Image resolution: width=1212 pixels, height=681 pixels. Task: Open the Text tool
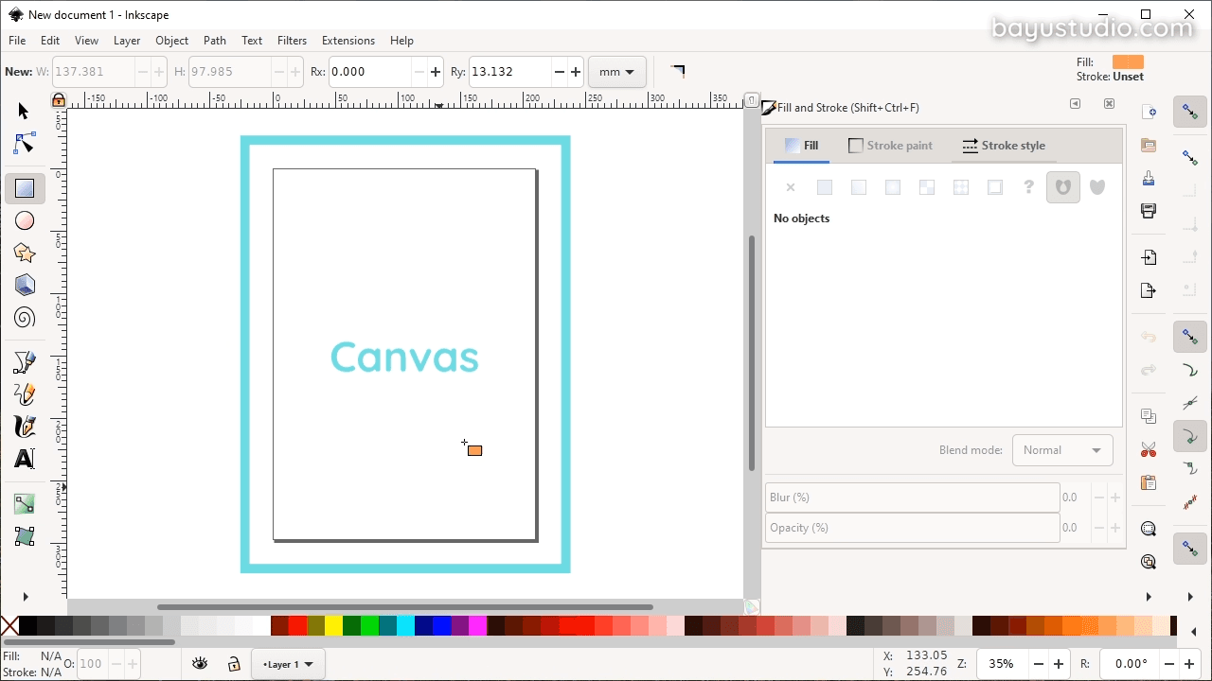(x=24, y=459)
